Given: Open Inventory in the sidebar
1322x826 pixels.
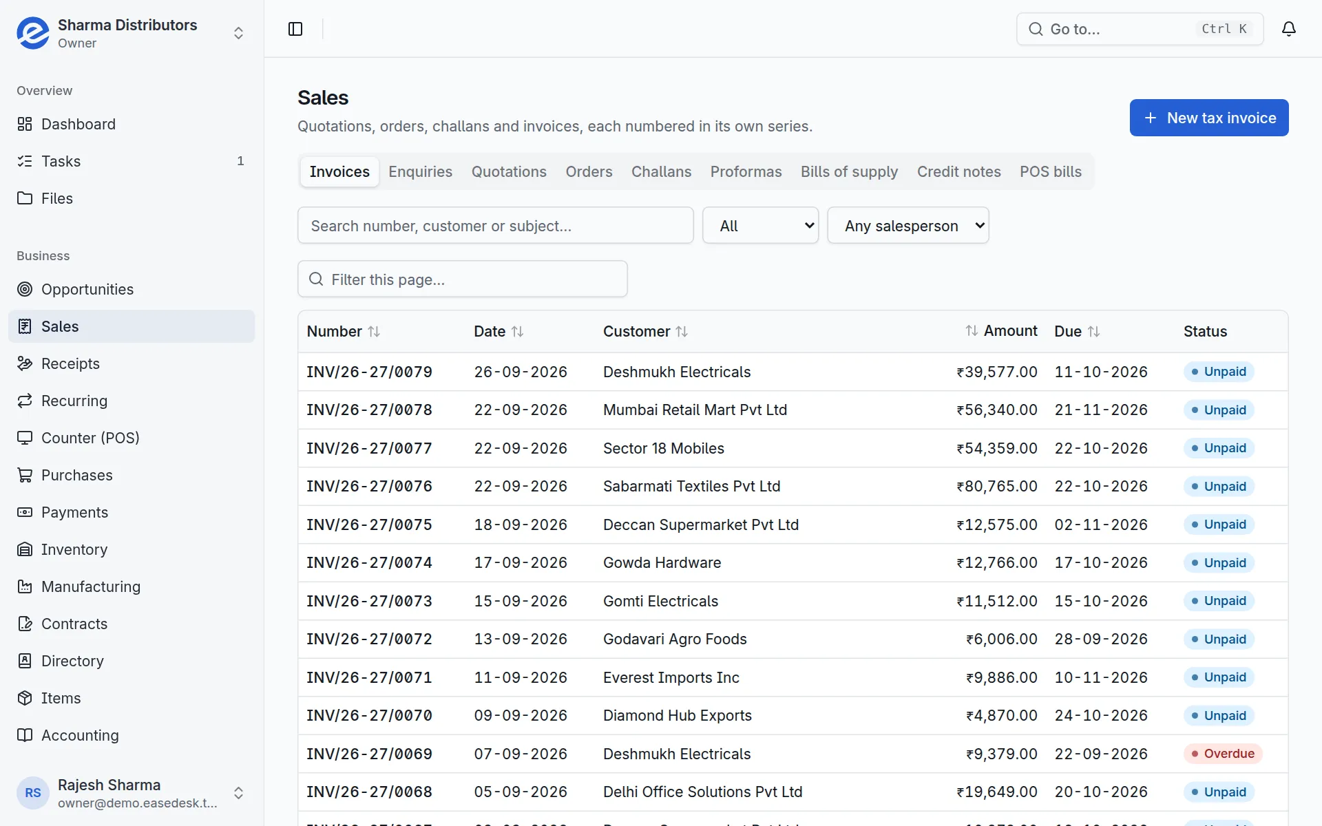Looking at the screenshot, I should click(x=132, y=549).
